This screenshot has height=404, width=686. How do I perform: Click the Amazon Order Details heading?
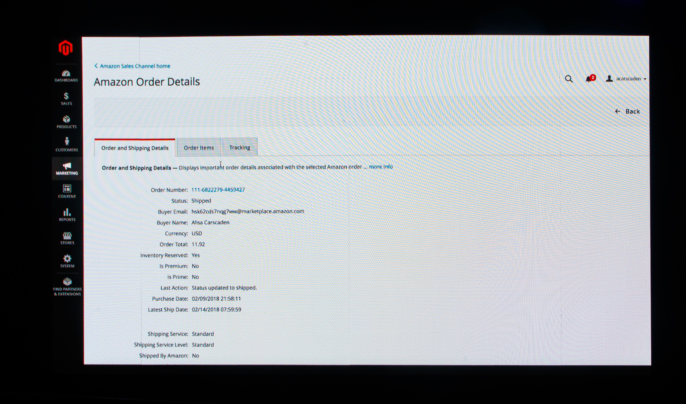147,82
